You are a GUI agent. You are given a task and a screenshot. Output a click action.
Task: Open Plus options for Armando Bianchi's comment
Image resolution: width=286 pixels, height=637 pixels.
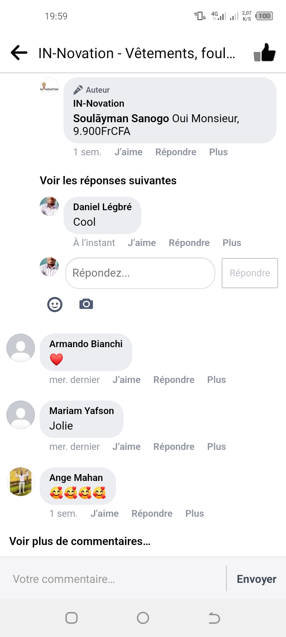point(216,380)
